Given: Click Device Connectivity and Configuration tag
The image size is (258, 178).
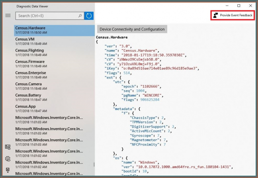Looking at the screenshot, I should pos(132,29).
